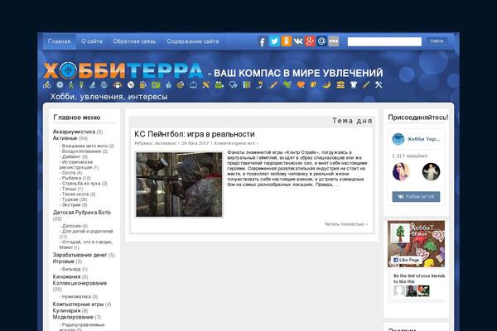
Task: Share via the Twitter bird icon
Action: tap(274, 41)
